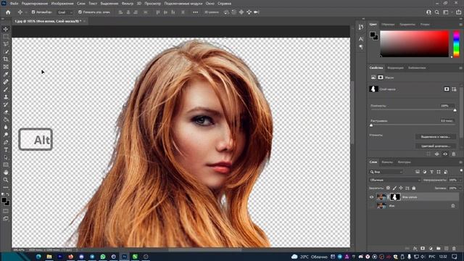Viewport: 464px width, 261px height.
Task: Select the Eyedropper tool
Action: point(6,74)
